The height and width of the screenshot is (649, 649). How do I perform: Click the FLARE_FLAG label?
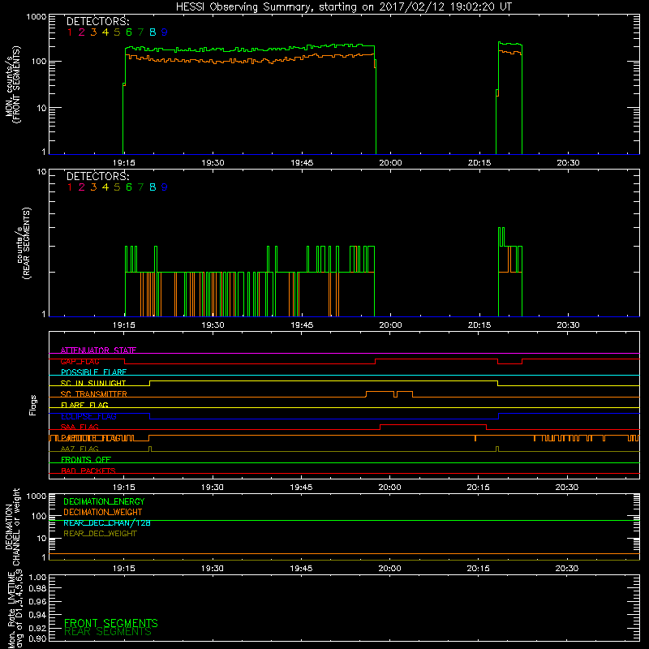pyautogui.click(x=84, y=405)
